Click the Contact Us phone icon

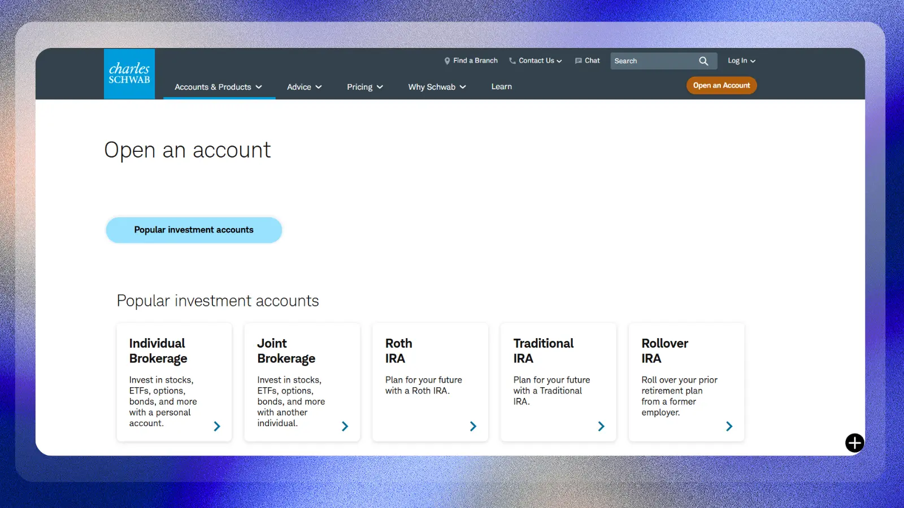512,61
